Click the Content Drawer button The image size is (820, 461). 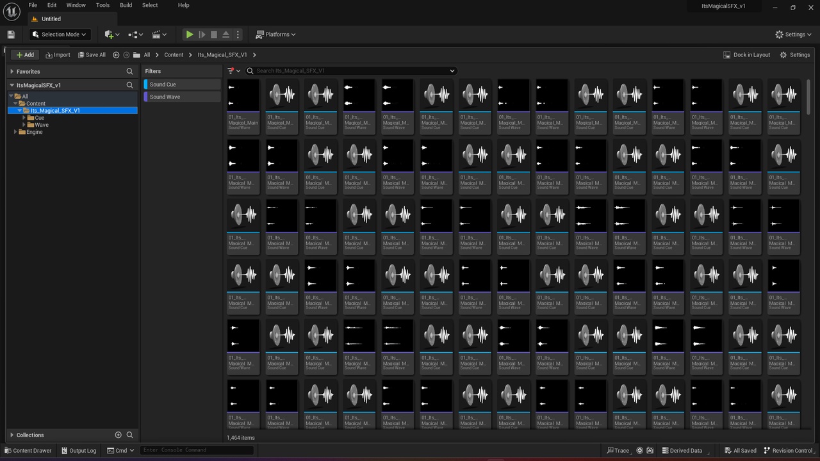[x=28, y=451]
